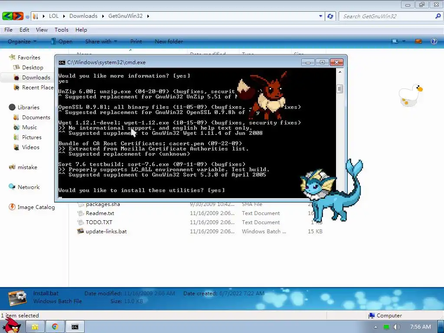The height and width of the screenshot is (333, 444).
Task: Click the LOL breadcrumb segment
Action: pos(54,16)
